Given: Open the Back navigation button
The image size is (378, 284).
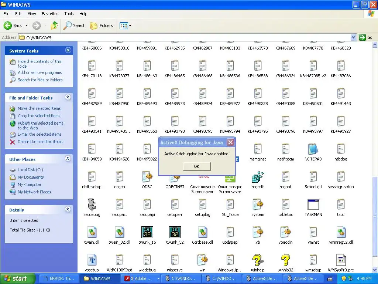Looking at the screenshot, I should tap(13, 26).
